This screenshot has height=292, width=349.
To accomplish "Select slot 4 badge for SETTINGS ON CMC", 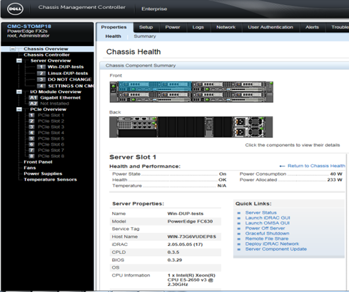I will coord(41,86).
